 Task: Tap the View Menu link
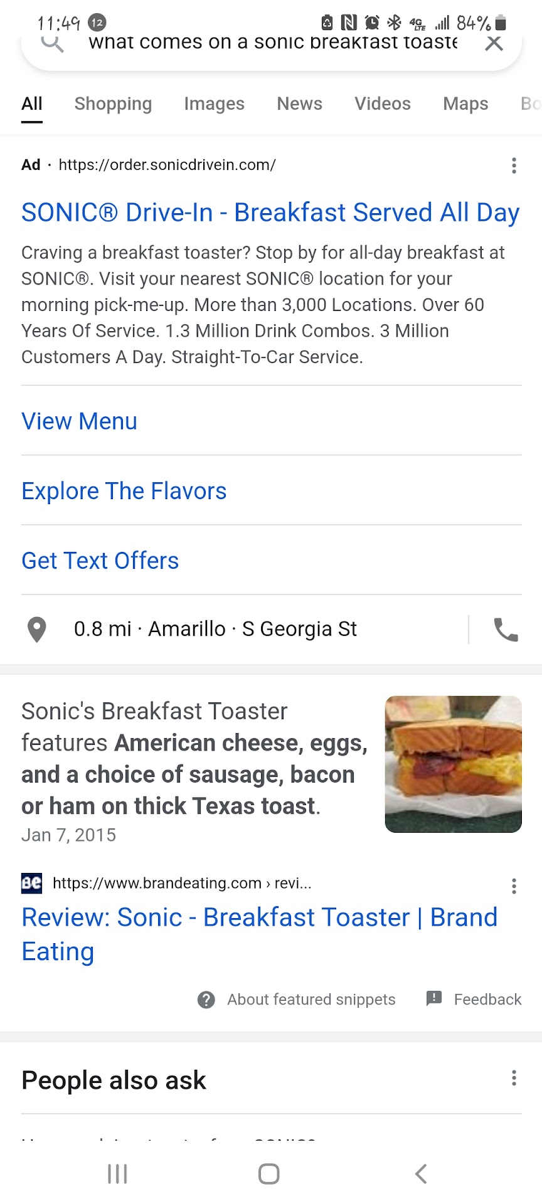(x=80, y=421)
